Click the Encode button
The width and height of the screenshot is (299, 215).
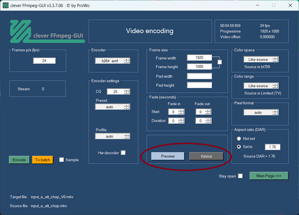(x=19, y=160)
